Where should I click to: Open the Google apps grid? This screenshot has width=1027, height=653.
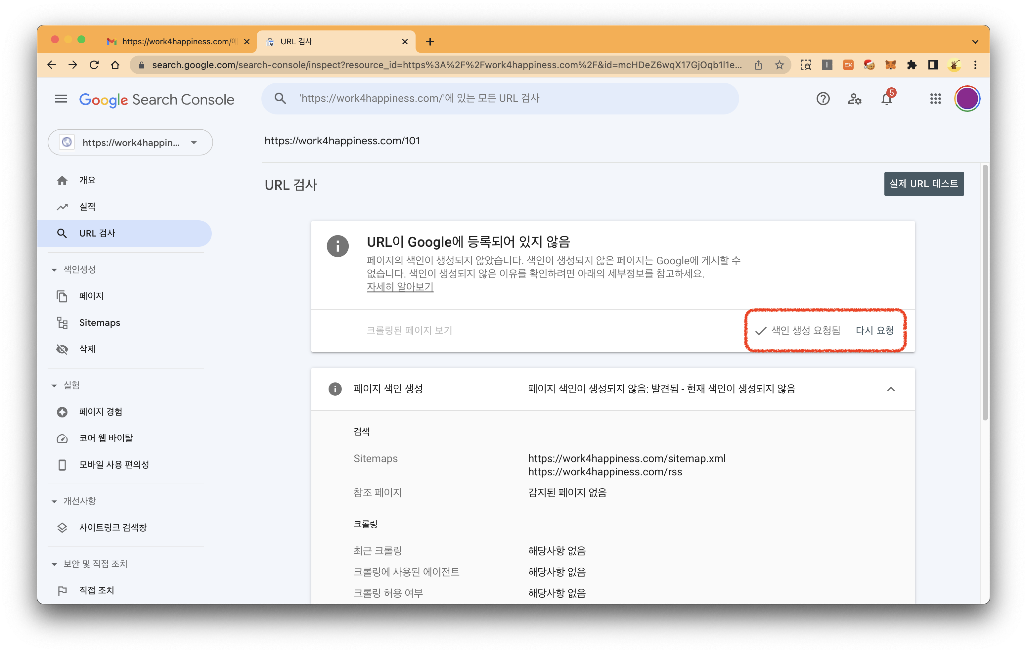[x=935, y=99]
